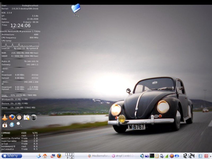This screenshot has height=159, width=212.
Task: Switch to virtual desktop 2
Action: coord(72,154)
